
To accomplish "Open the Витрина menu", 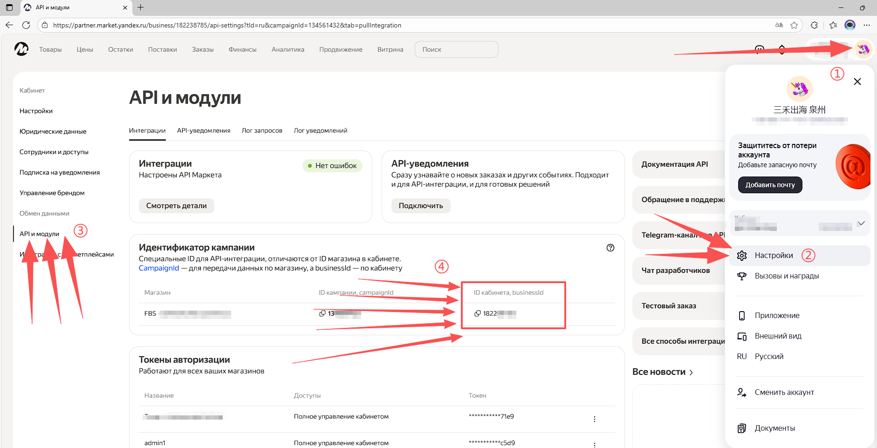I will point(391,49).
